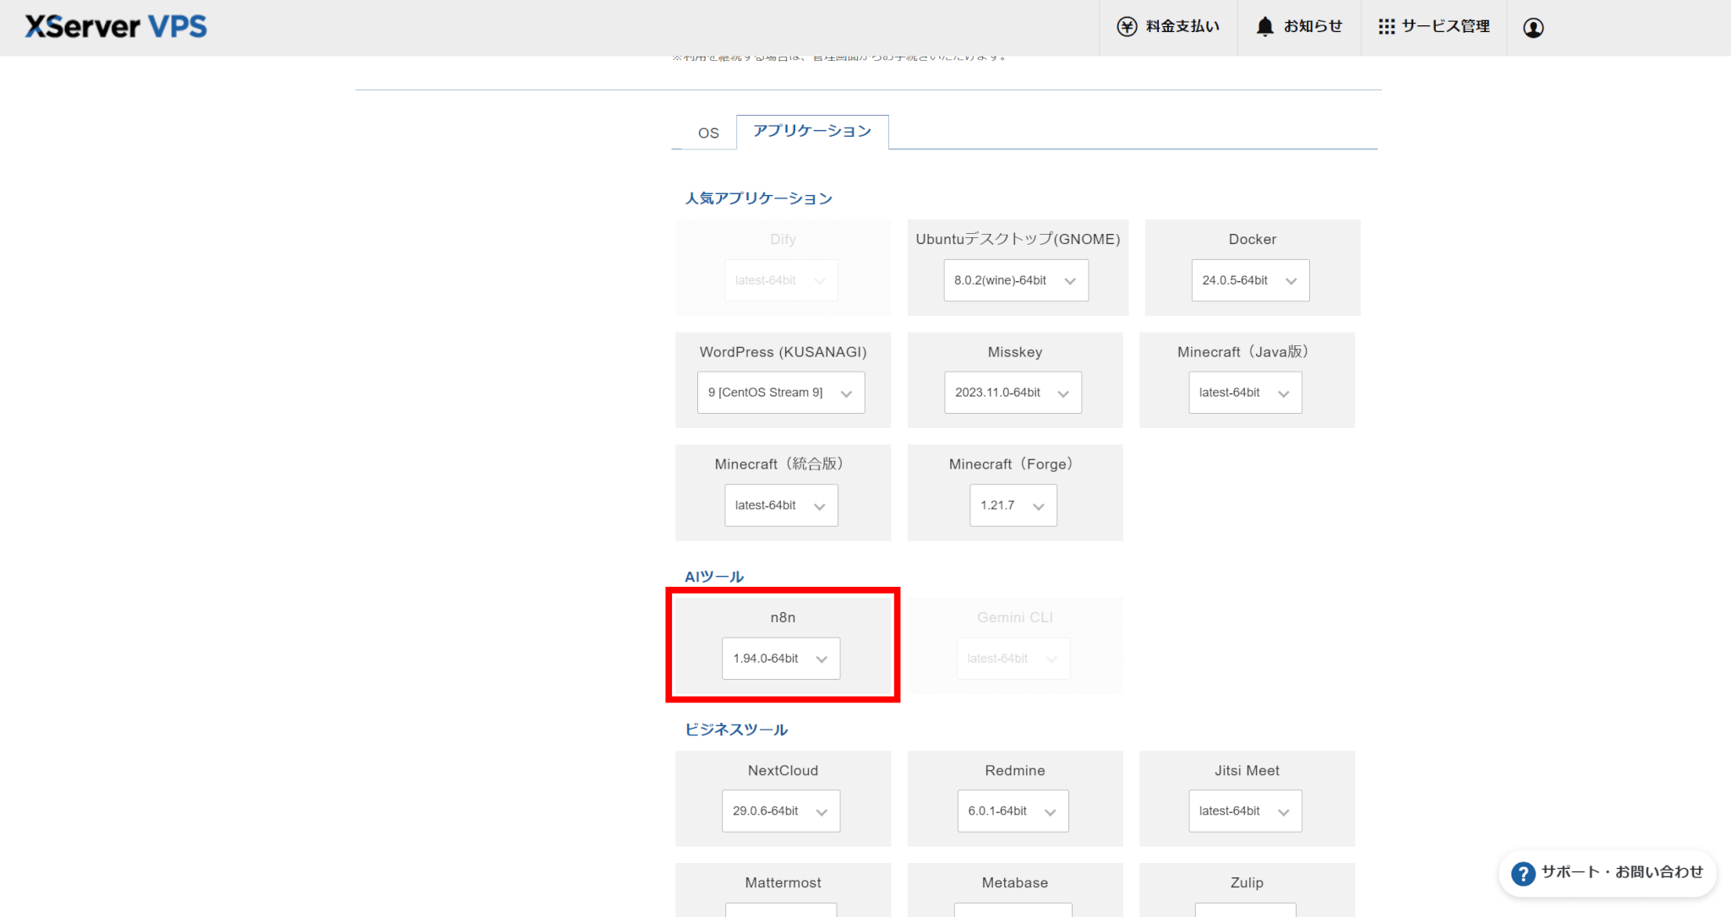The image size is (1731, 917).
Task: Click the support question mark icon
Action: (x=1522, y=874)
